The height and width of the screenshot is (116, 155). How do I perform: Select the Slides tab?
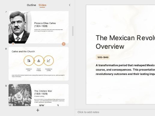coord(42,5)
